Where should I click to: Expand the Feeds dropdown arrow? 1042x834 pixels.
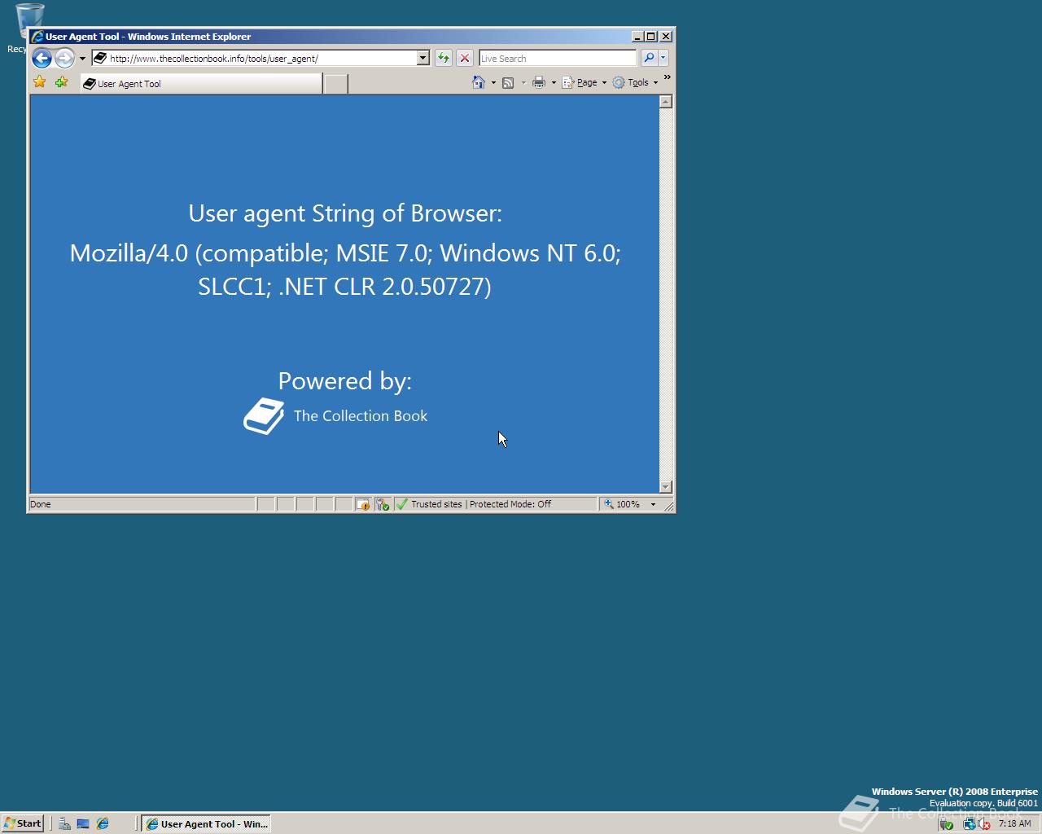click(523, 82)
